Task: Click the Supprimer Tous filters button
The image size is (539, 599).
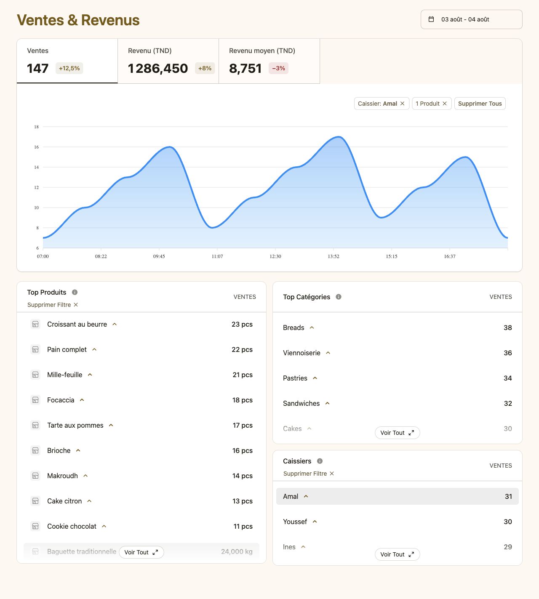Action: 480,104
